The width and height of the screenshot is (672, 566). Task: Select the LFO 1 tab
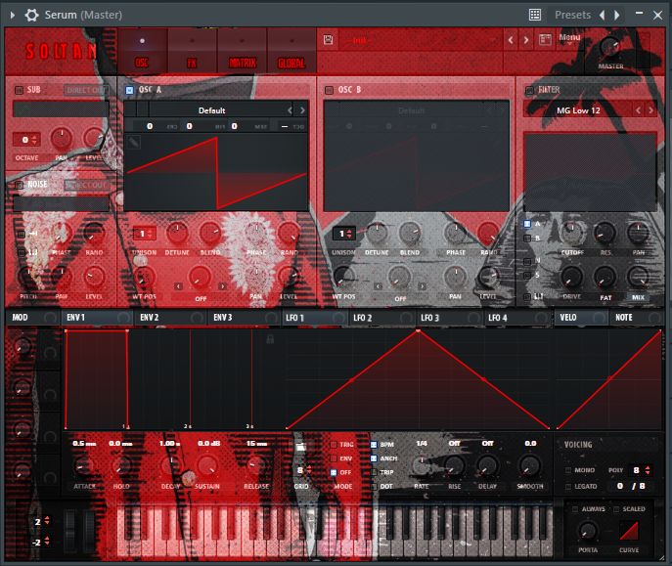pyautogui.click(x=315, y=318)
